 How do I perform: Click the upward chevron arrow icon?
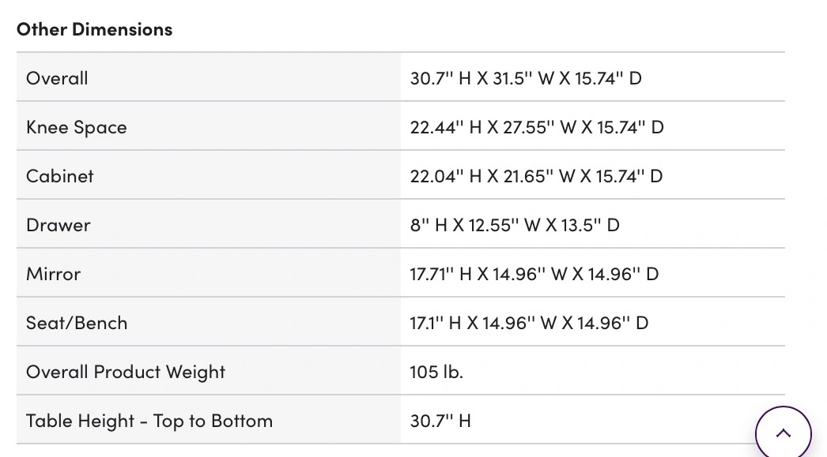click(x=783, y=433)
